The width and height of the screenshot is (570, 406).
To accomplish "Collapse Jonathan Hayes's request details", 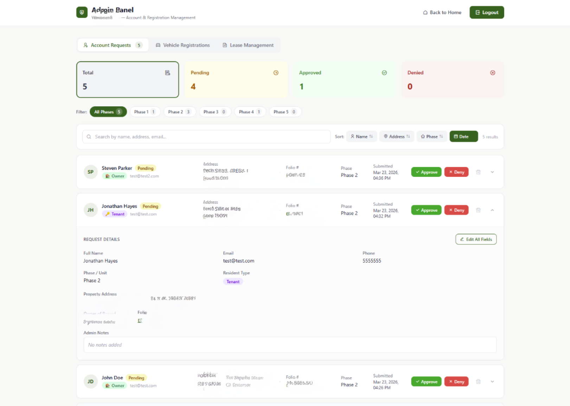I will coord(492,210).
